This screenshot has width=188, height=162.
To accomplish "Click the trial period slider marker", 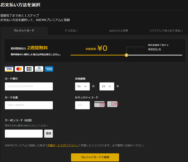I will 127,55.
